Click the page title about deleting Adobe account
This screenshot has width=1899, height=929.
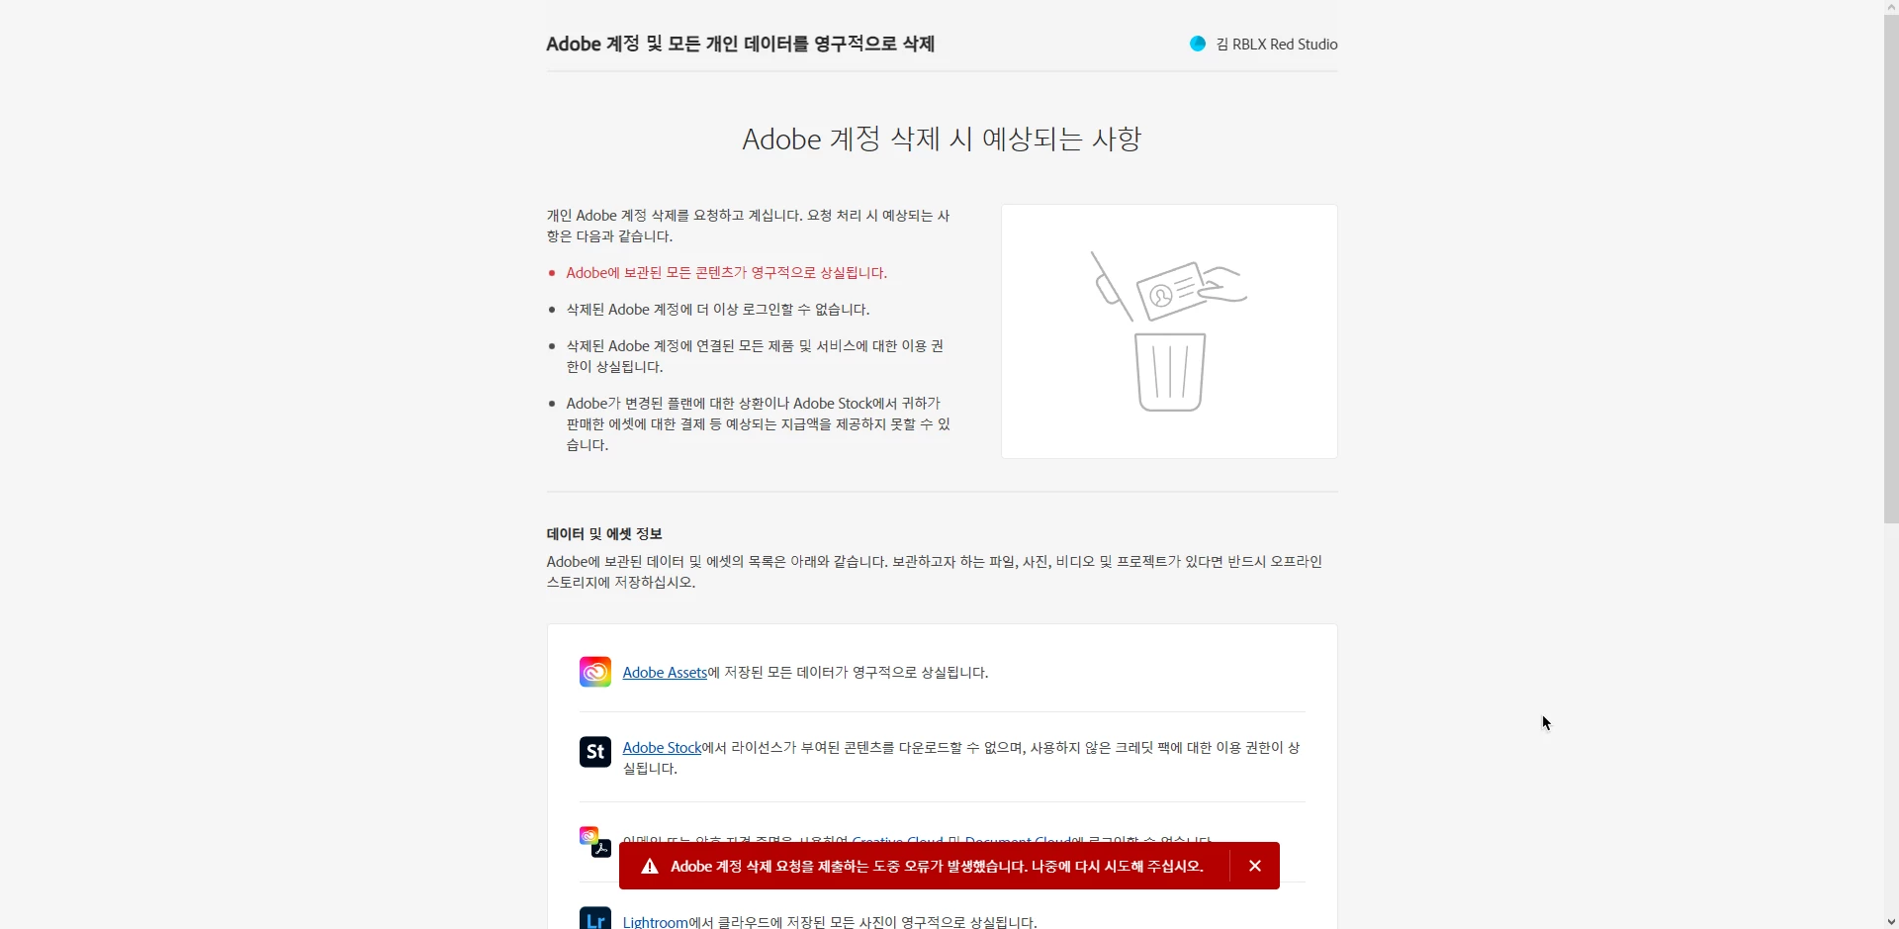click(740, 44)
